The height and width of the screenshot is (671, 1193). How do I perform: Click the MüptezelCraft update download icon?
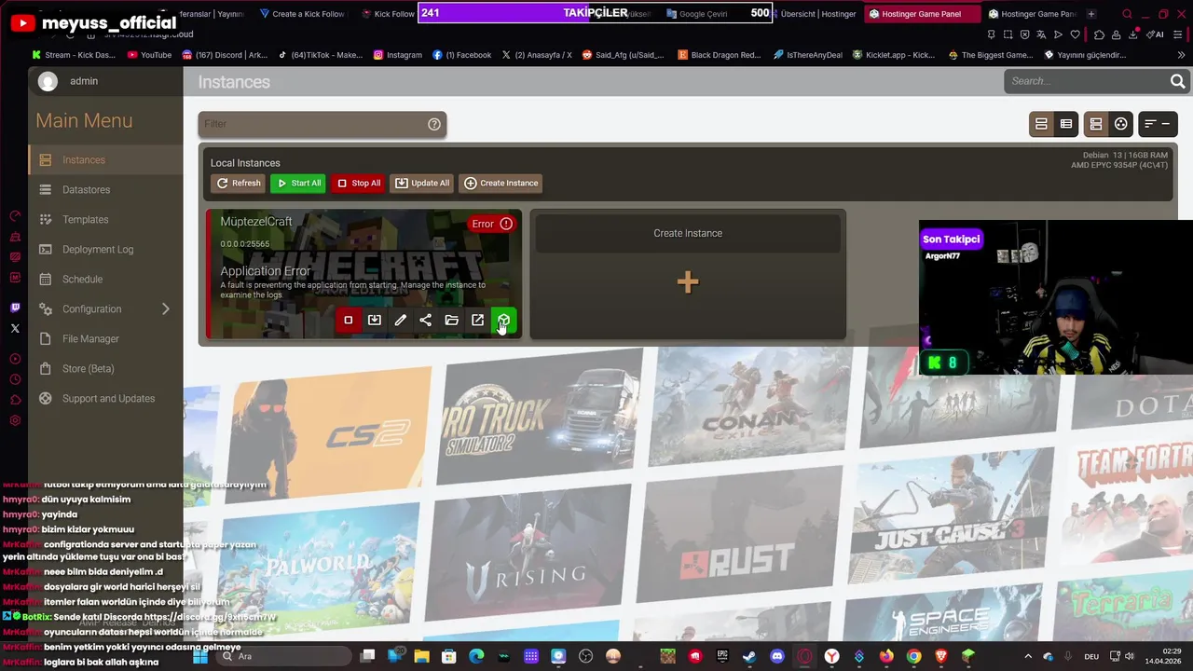pyautogui.click(x=375, y=321)
